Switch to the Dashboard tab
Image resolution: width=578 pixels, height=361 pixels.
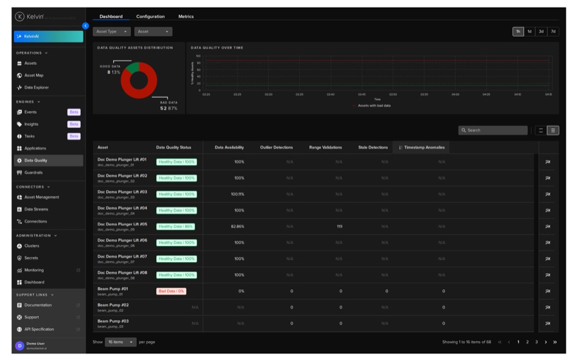pos(111,17)
